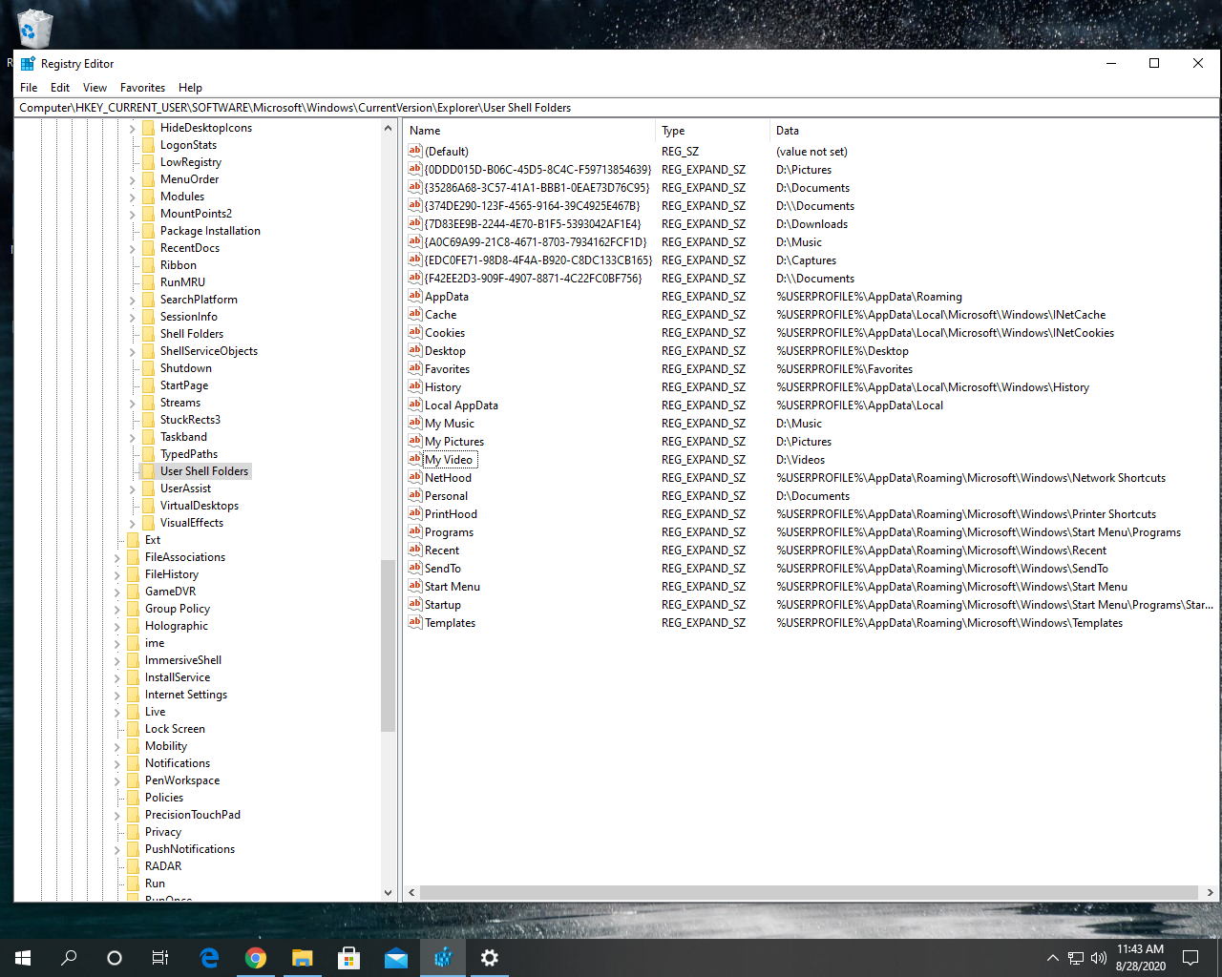This screenshot has height=977, width=1222.
Task: Expand the UserAssist key
Action: coord(133,488)
